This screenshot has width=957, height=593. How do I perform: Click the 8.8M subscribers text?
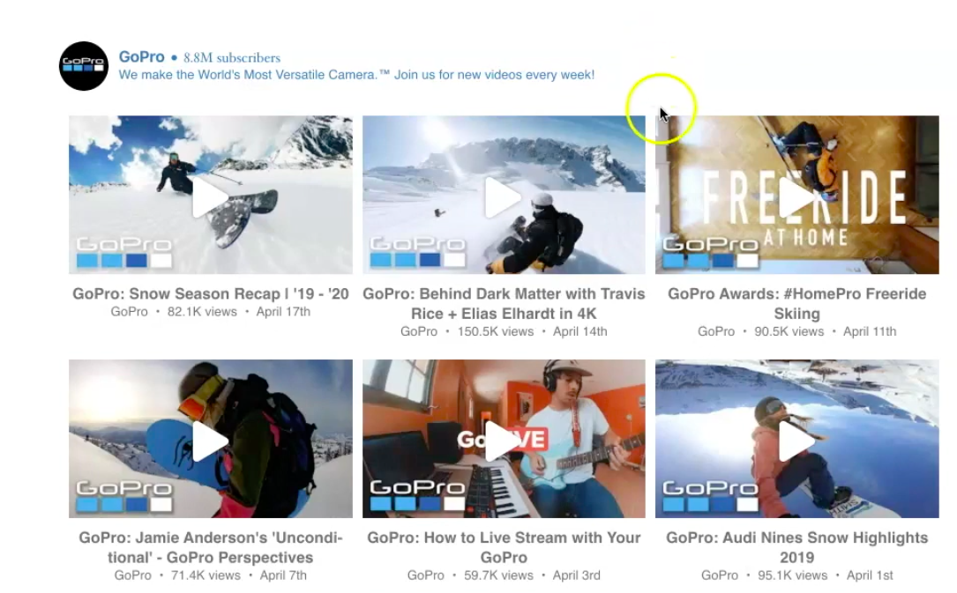(x=232, y=58)
